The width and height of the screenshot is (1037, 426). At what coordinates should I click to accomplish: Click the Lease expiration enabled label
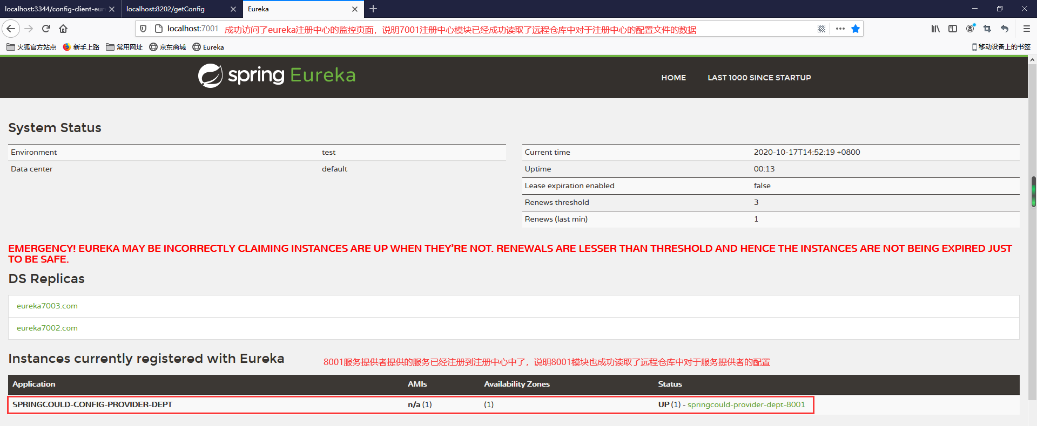pos(569,185)
